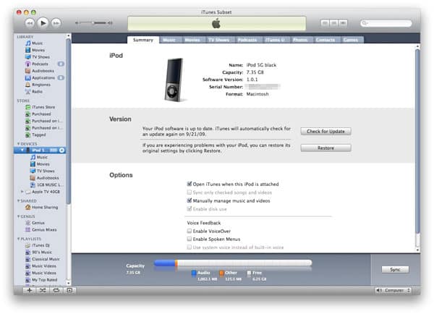
Task: Open Library TV Shows in sidebar
Action: point(41,57)
